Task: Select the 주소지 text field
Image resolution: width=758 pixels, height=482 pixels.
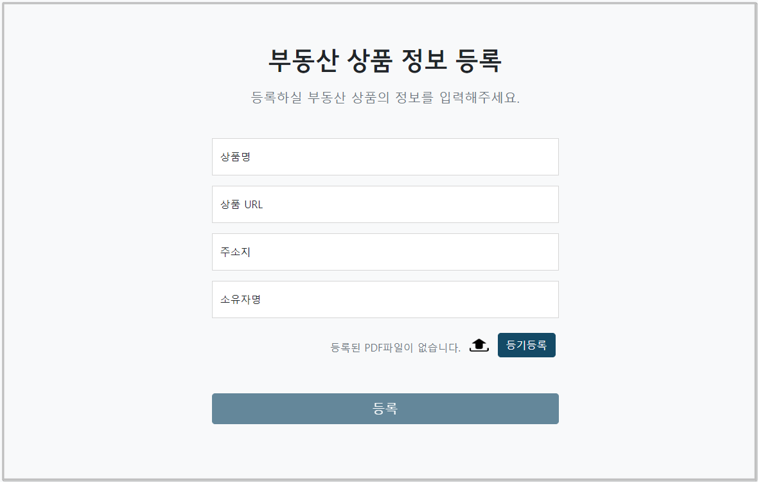Action: point(385,252)
